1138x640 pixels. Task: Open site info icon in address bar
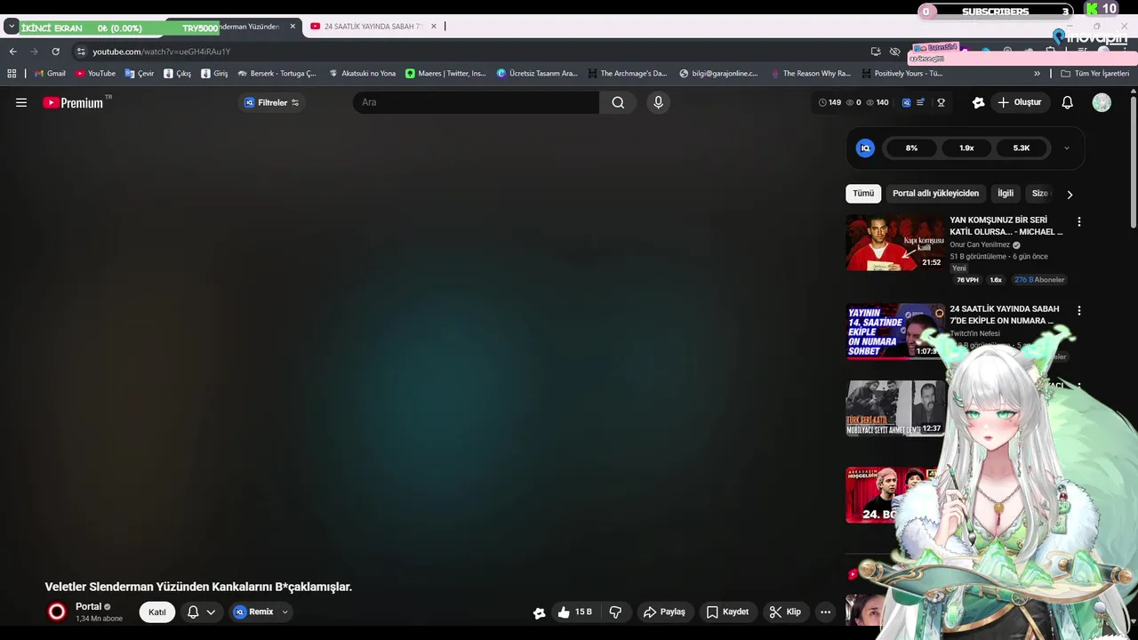[x=81, y=52]
